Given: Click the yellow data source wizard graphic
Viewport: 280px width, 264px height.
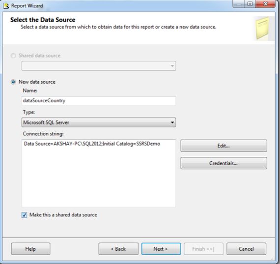Looking at the screenshot, I should (264, 28).
